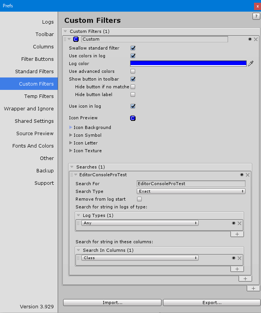Open Filter Buttons section
This screenshot has width=261, height=313.
tap(29, 59)
